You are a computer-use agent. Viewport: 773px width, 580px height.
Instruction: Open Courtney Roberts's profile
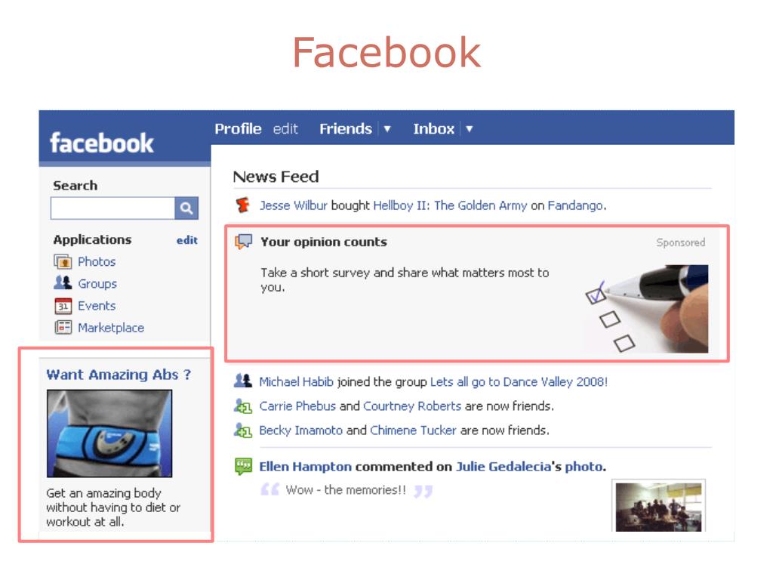pyautogui.click(x=412, y=406)
